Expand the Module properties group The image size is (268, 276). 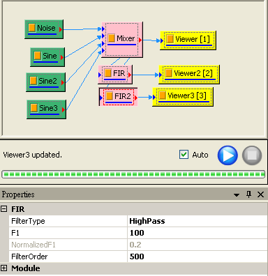(x=3, y=268)
